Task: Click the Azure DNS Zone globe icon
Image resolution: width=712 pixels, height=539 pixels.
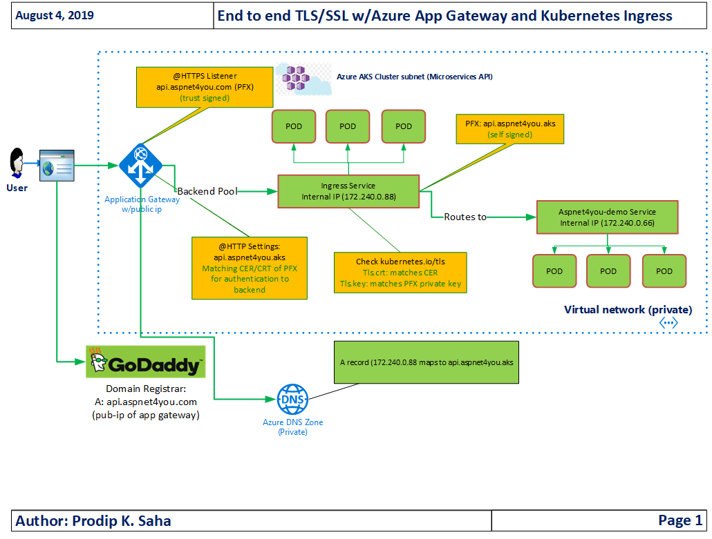Action: (293, 400)
